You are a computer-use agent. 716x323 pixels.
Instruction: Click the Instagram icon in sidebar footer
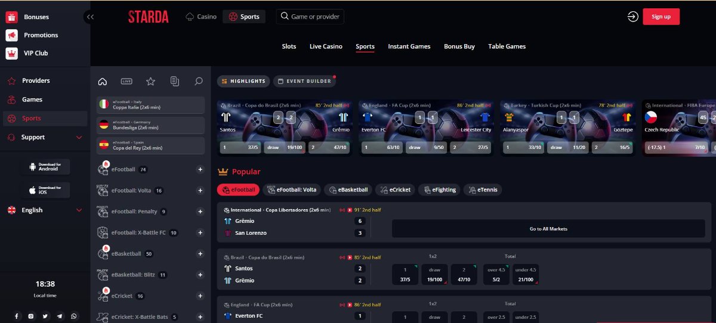pyautogui.click(x=30, y=316)
